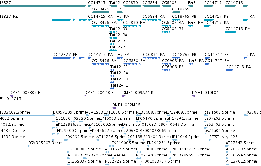Click the CG14715 gene label in top track
The height and width of the screenshot is (166, 261).
point(97,3)
